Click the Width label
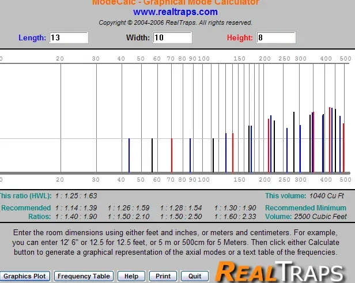Viewport: 355px width, 283px height. 138,37
